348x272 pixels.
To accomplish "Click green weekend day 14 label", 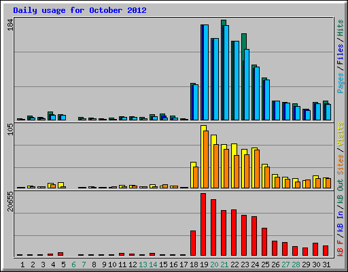I will 153,265.
